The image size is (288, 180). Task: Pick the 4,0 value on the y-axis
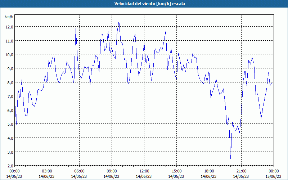[x=10, y=138]
